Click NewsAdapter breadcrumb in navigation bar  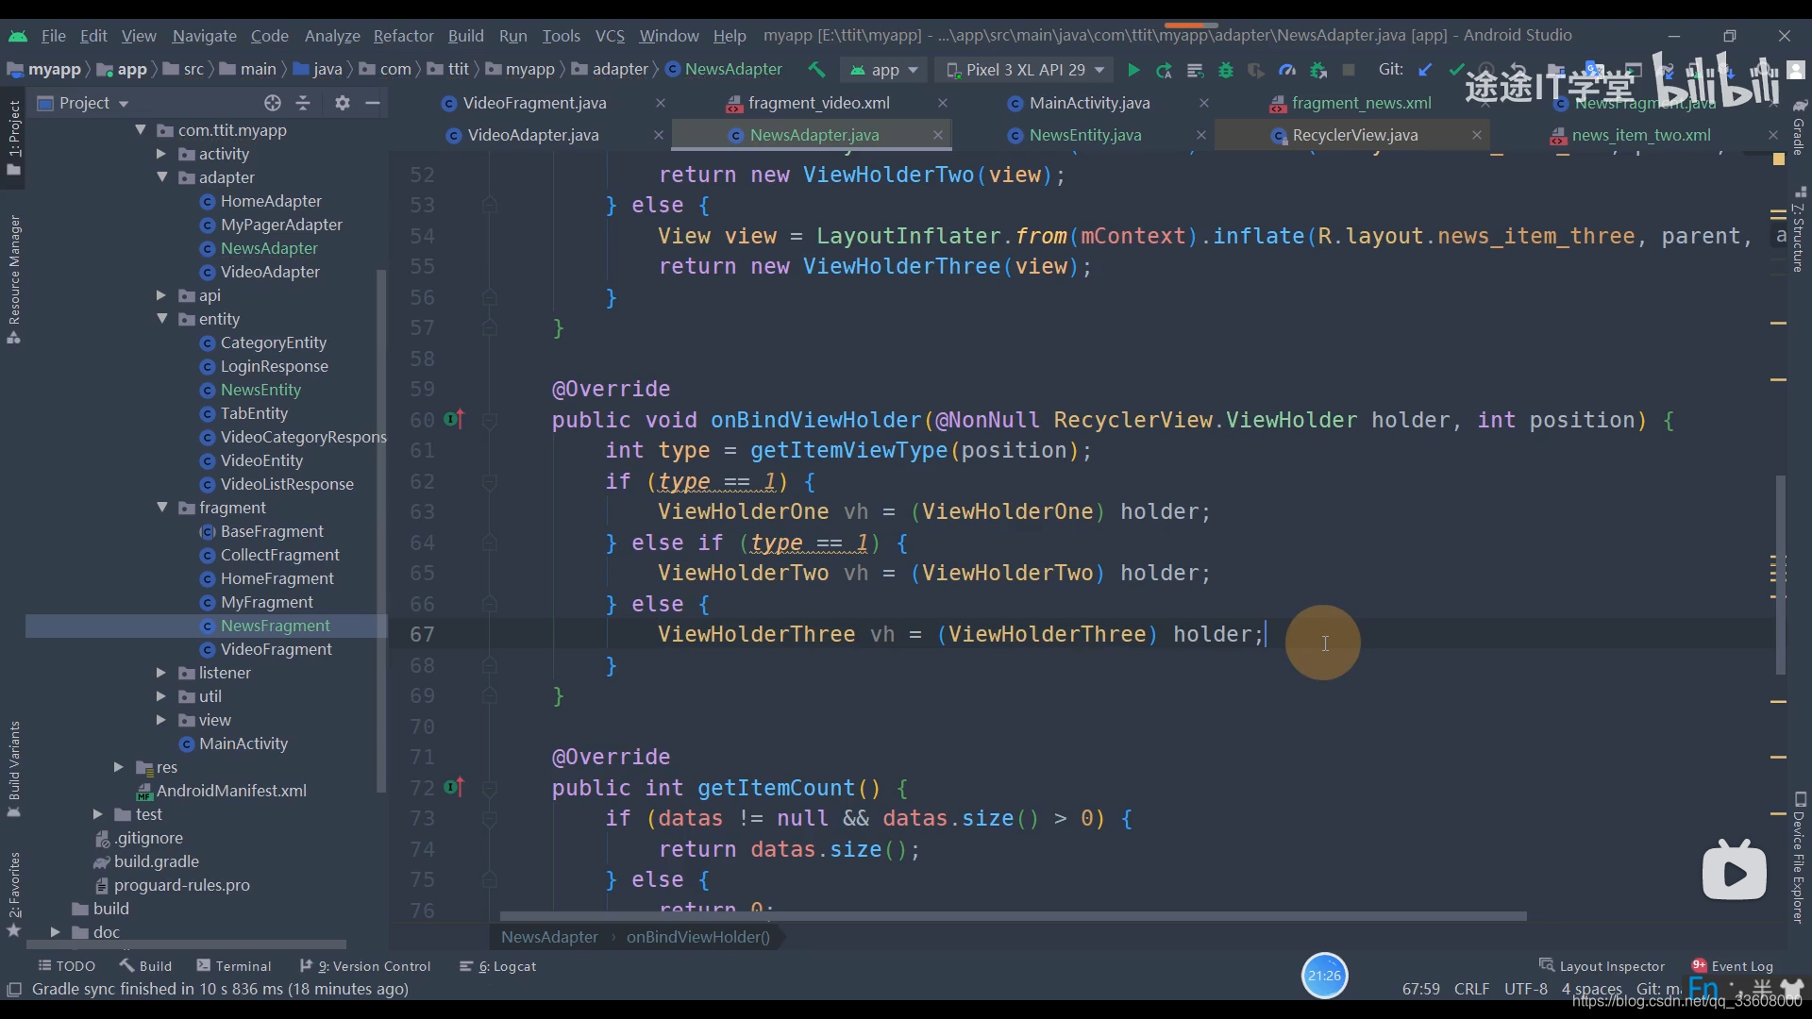[724, 70]
